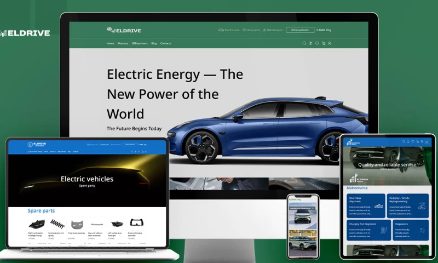This screenshot has width=438, height=263.
Task: Click the user account icon on the green header
Action: coord(330,43)
